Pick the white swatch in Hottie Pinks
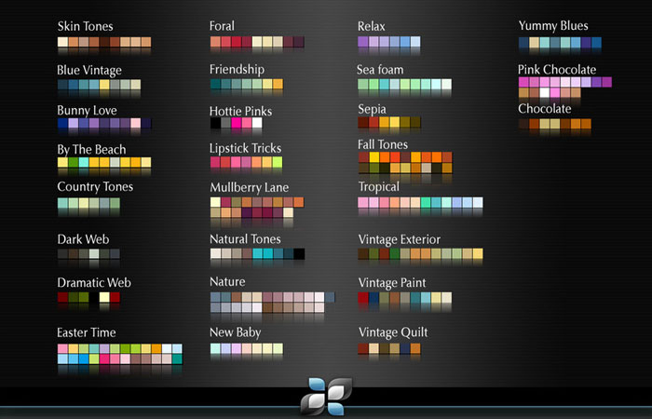This screenshot has width=652, height=419. [x=257, y=123]
